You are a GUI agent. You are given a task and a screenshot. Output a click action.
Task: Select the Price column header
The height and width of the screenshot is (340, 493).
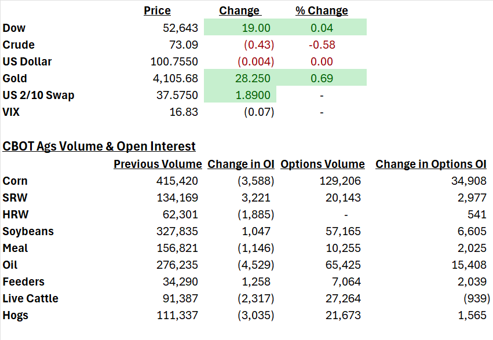tap(157, 10)
